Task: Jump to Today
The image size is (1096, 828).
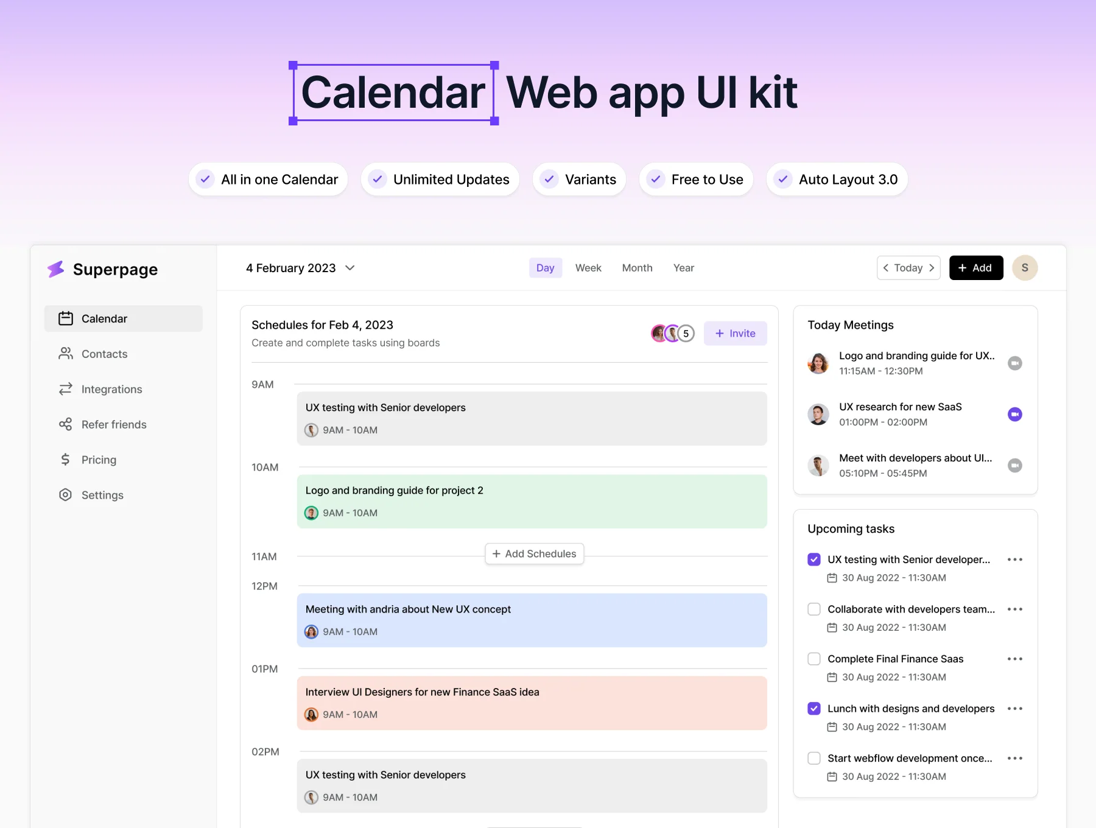Action: (908, 268)
